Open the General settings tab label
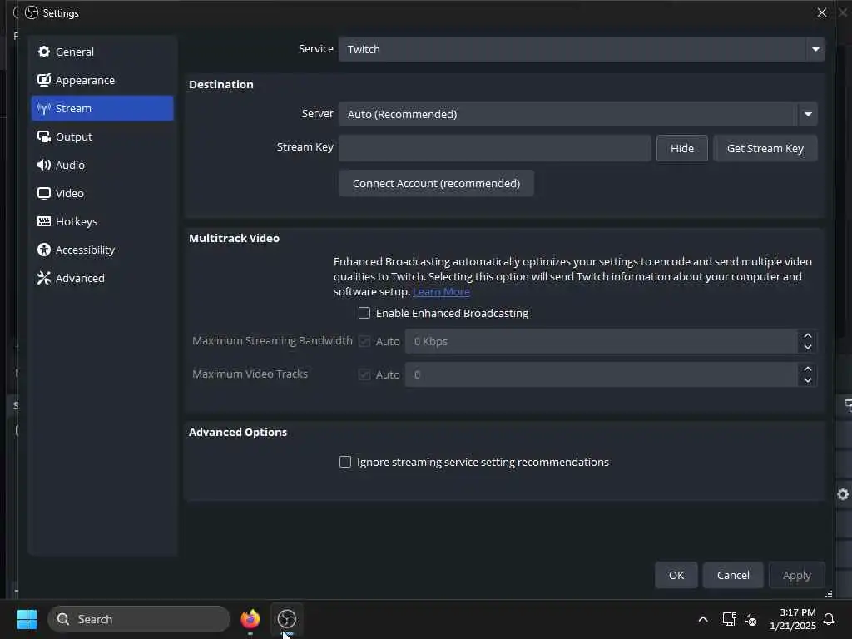The width and height of the screenshot is (852, 639). [74, 52]
